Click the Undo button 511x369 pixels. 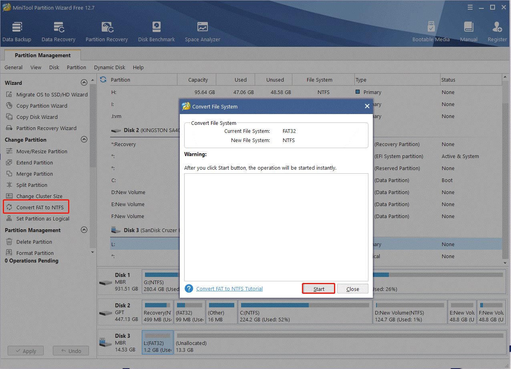click(x=71, y=351)
